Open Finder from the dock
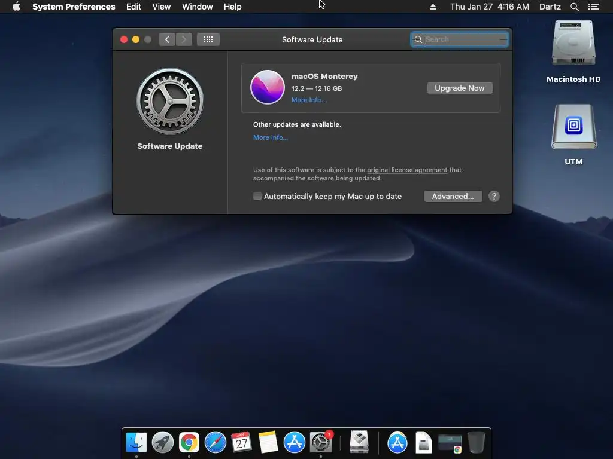The height and width of the screenshot is (459, 613). (136, 443)
